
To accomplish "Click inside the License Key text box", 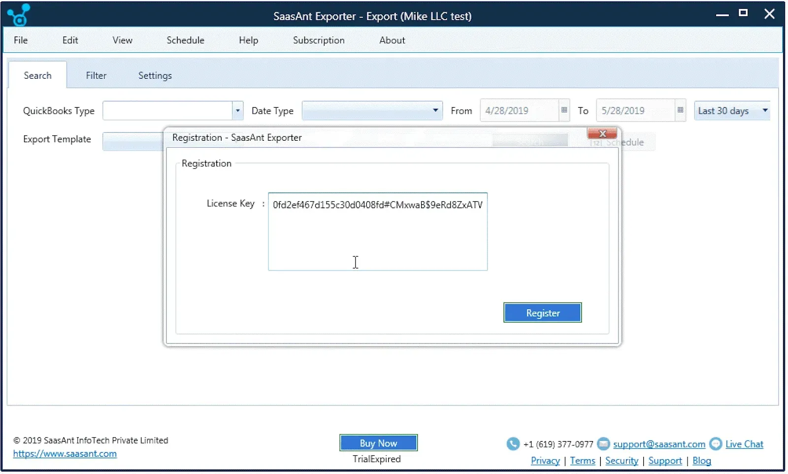I will pos(378,232).
